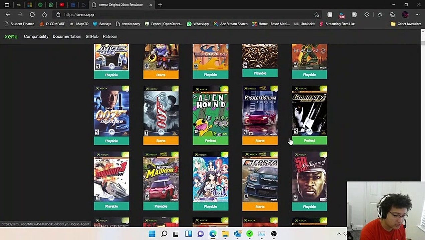Viewport: 425px width, 240px height.
Task: Open Task View on the taskbar
Action: (176, 234)
